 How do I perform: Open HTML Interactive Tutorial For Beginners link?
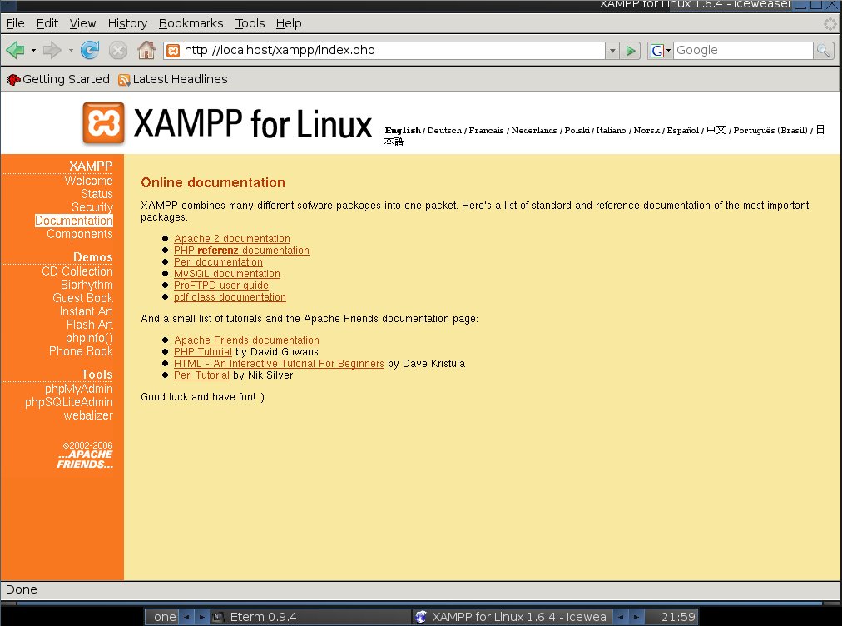click(x=280, y=364)
